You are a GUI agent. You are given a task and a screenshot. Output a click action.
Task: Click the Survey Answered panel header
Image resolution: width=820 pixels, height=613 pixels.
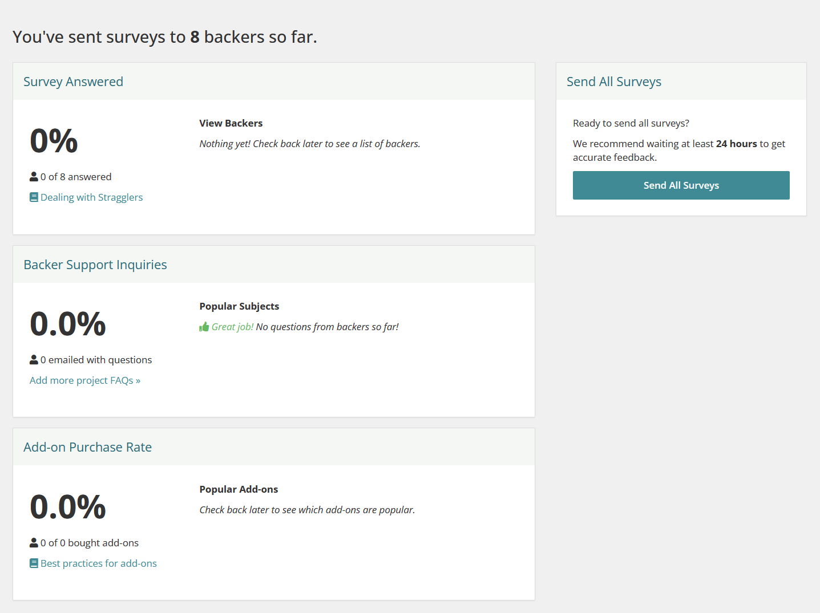click(73, 82)
